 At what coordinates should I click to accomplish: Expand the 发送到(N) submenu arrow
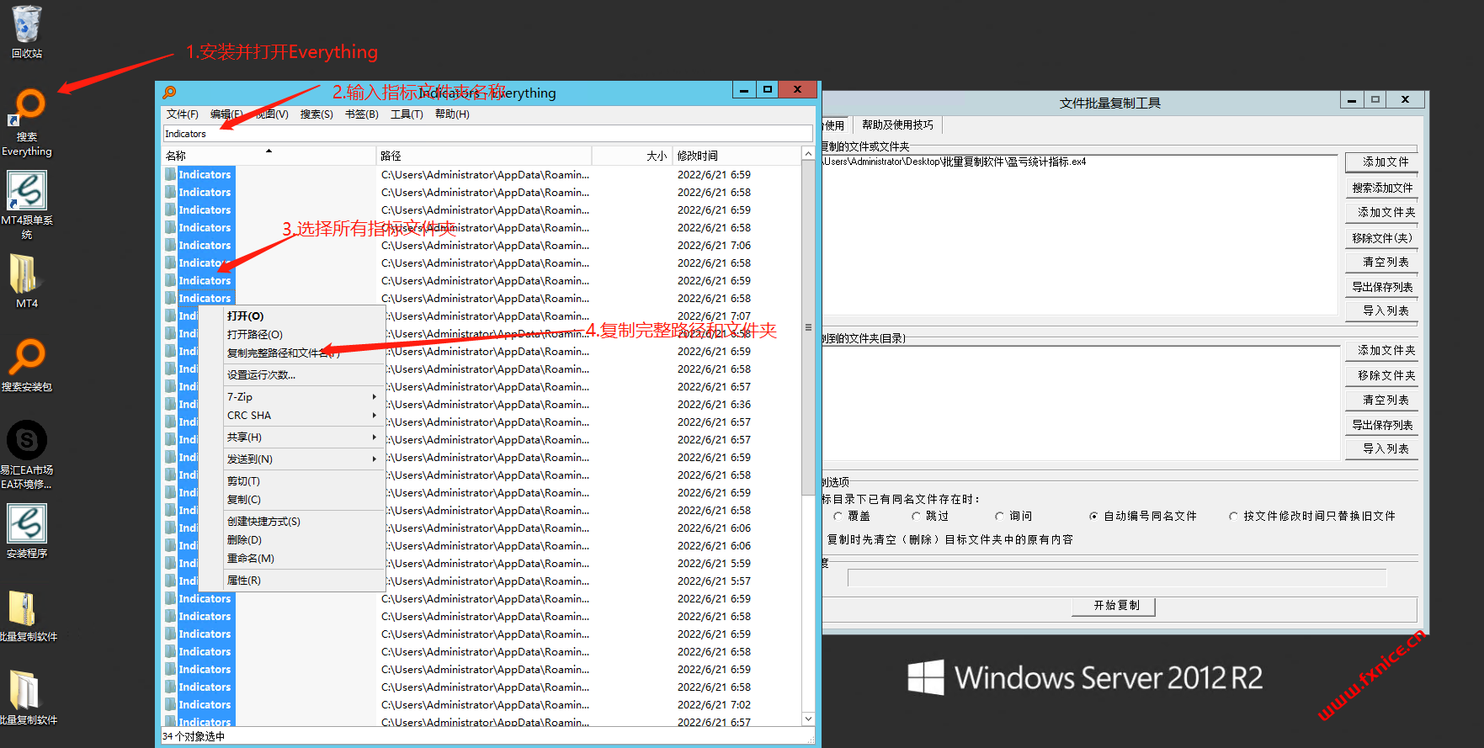(375, 459)
